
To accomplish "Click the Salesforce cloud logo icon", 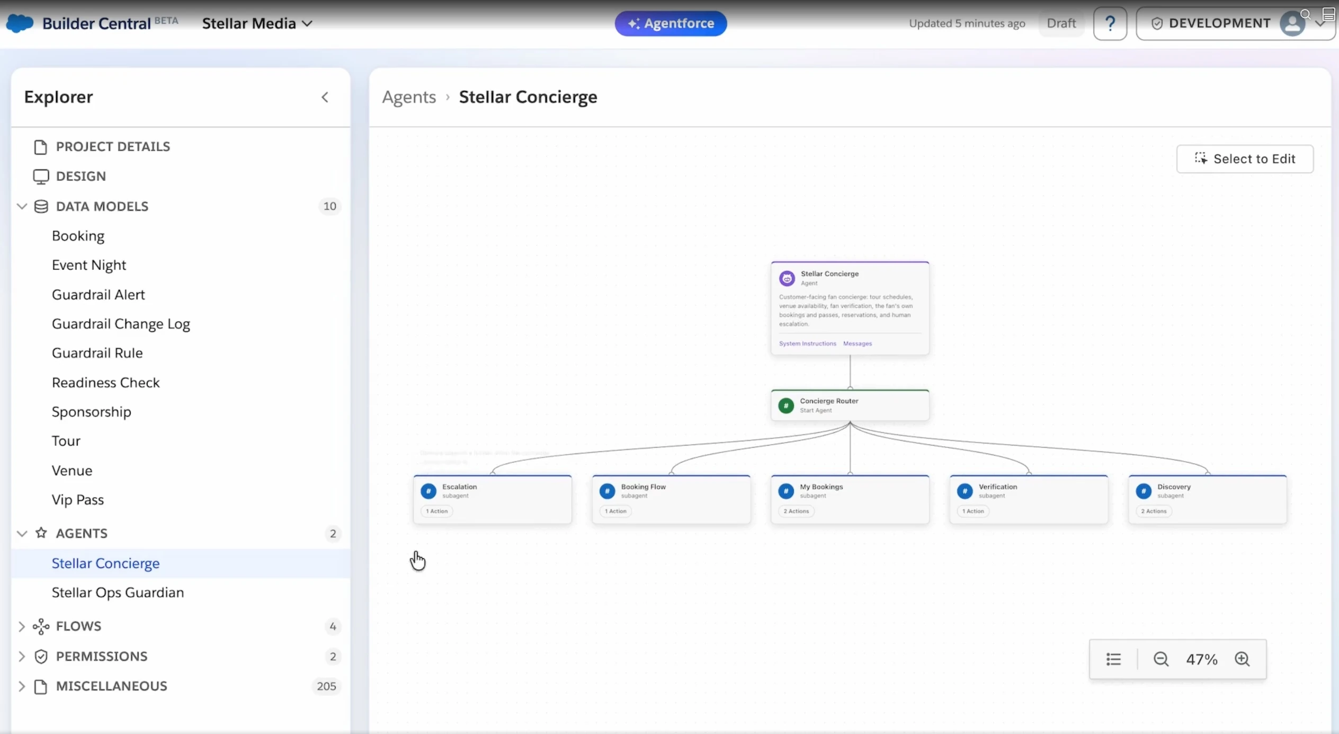I will click(x=20, y=23).
